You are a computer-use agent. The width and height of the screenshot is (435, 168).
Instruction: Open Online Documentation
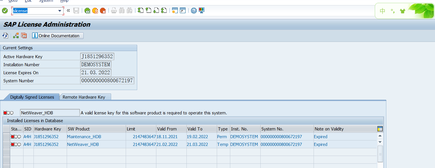[x=58, y=36]
